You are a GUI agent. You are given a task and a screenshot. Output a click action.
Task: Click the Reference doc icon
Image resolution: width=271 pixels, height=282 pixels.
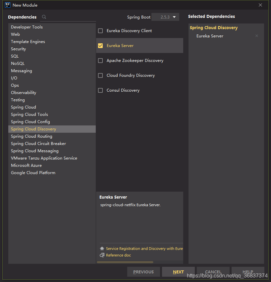point(102,255)
